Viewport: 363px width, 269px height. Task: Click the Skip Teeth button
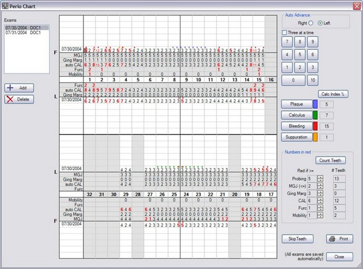[x=298, y=239]
